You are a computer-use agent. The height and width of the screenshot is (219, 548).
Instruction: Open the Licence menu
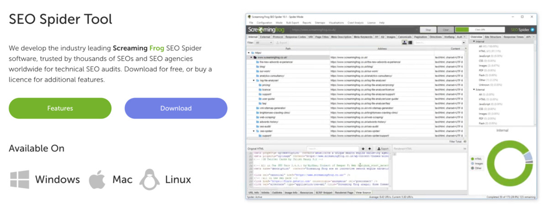pyautogui.click(x=371, y=23)
